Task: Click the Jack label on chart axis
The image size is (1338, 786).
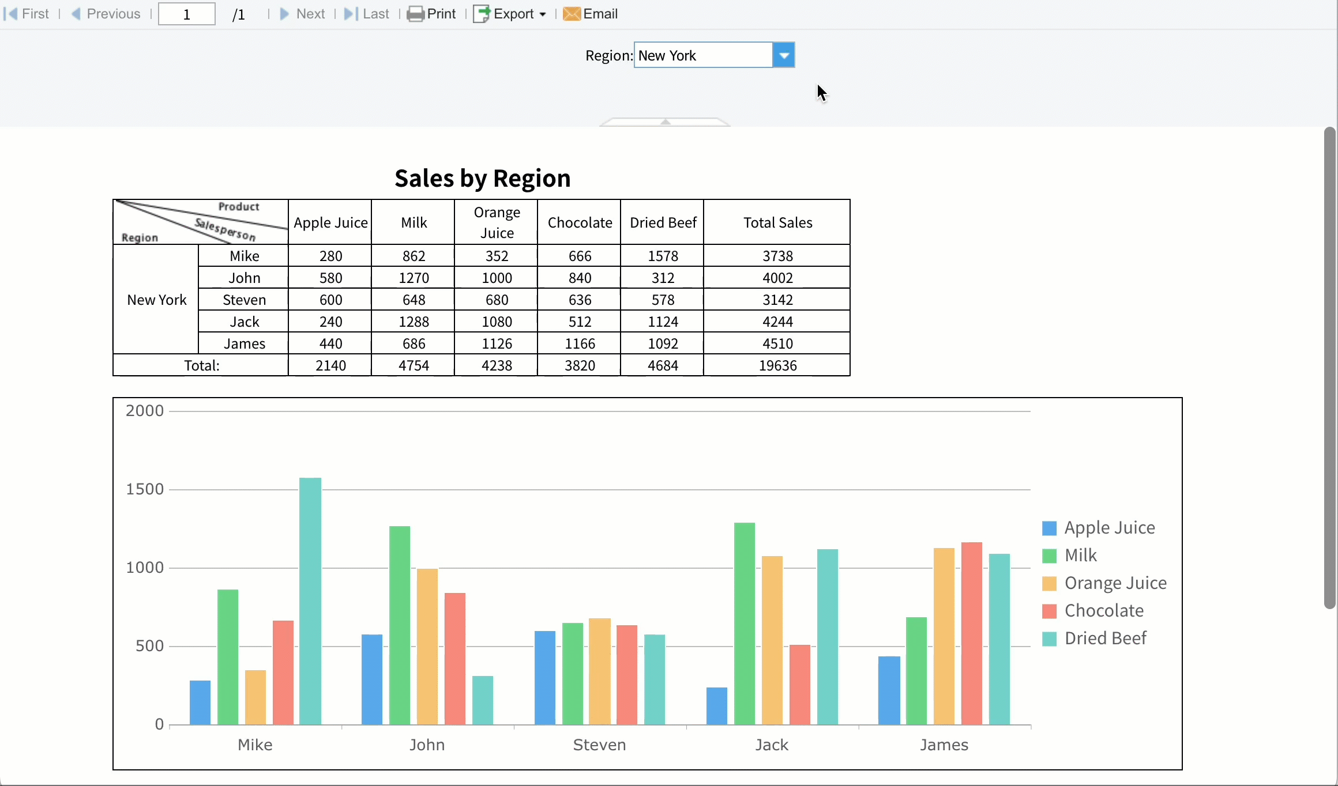Action: click(x=772, y=745)
